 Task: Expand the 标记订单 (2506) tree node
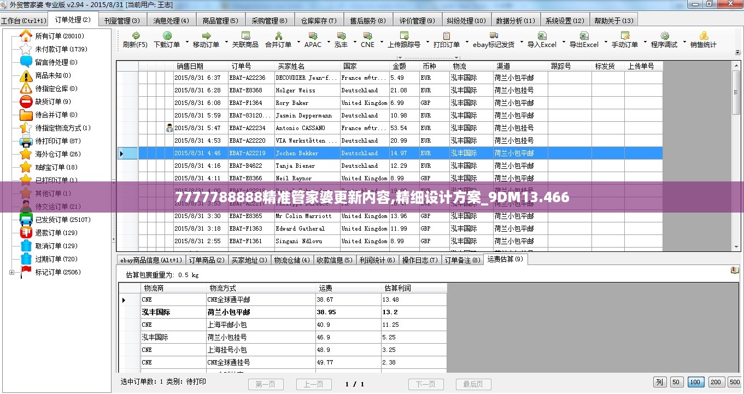point(12,272)
